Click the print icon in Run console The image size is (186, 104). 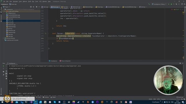point(6,76)
